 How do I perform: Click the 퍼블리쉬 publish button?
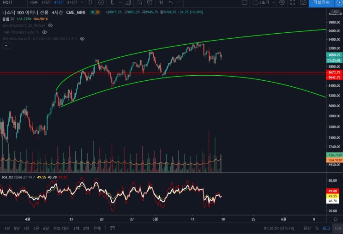[321, 2]
